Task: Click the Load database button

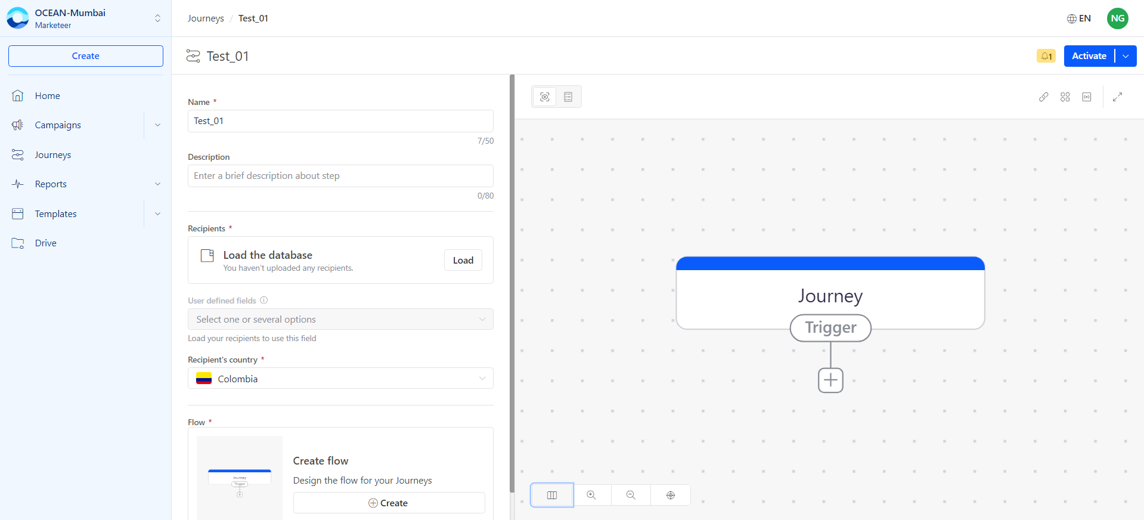Action: point(463,260)
